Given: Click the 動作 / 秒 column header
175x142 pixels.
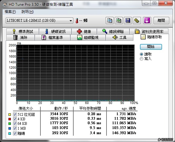Looking at the screenshot, I should click(61, 108).
